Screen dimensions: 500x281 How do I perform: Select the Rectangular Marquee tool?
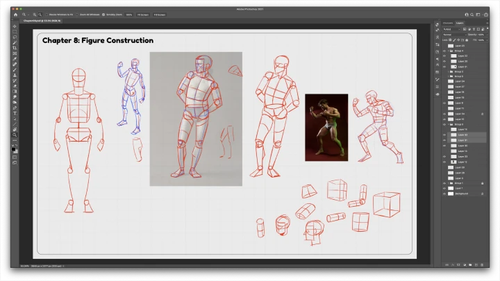tap(15, 32)
